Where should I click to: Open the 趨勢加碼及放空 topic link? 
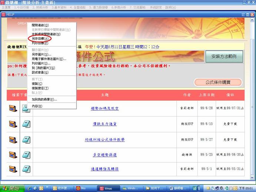(105, 109)
